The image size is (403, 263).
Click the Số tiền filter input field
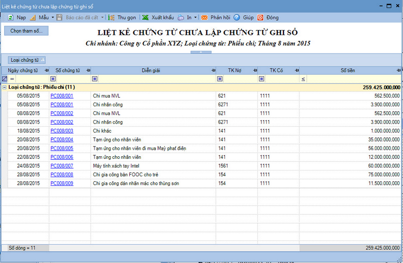353,79
